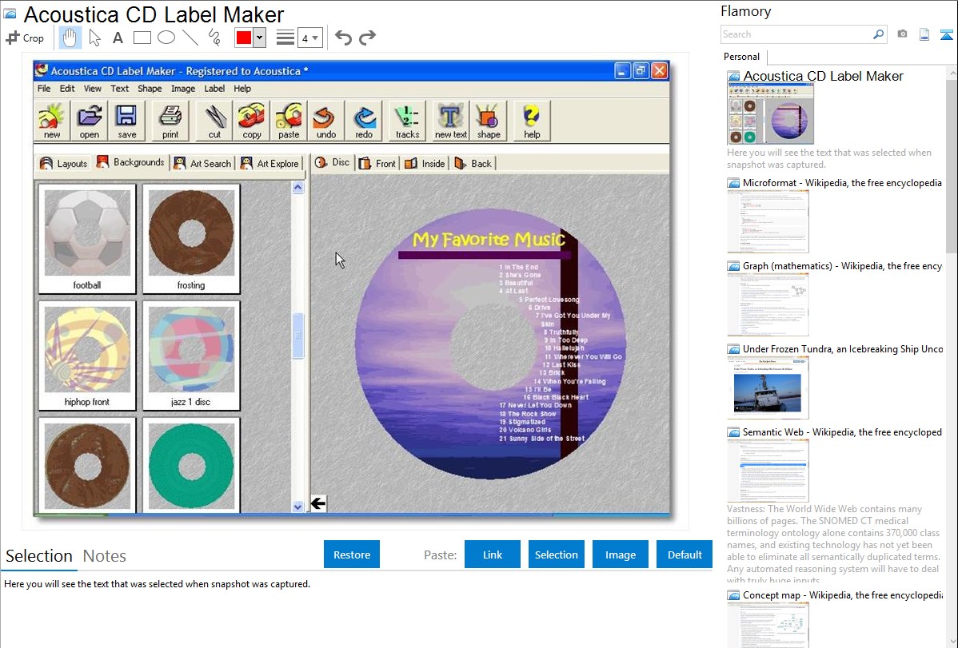Click the Paste Default button
The width and height of the screenshot is (958, 648).
[685, 555]
